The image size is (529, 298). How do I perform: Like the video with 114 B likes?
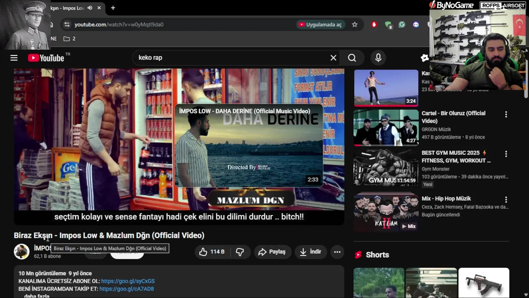pos(212,252)
